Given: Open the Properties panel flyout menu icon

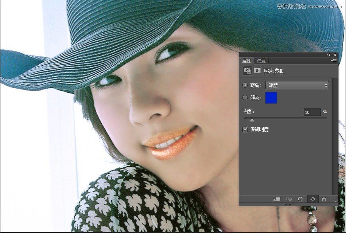Looking at the screenshot, I should point(333,61).
